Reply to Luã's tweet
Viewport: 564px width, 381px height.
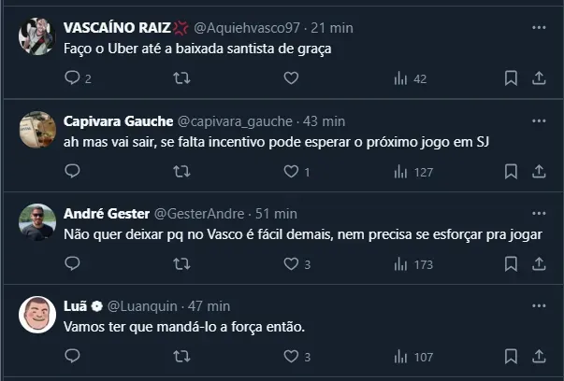pyautogui.click(x=73, y=357)
